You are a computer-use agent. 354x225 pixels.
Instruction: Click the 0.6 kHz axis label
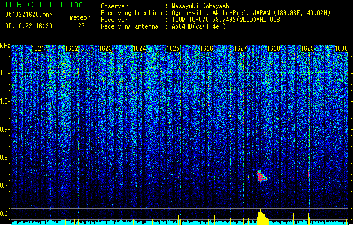[x=5, y=214]
